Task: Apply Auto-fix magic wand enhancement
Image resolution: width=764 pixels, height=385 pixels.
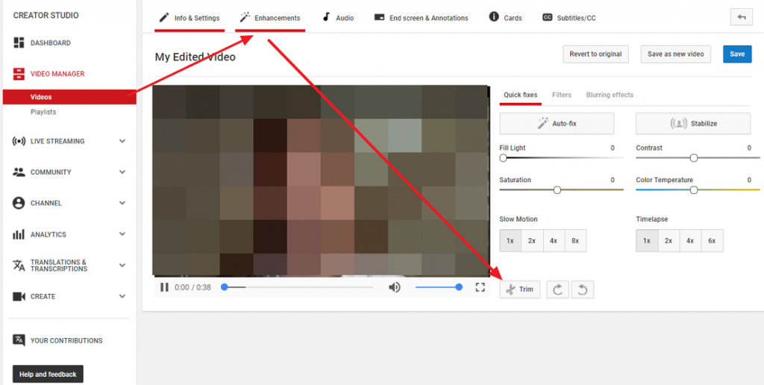Action: [x=557, y=123]
